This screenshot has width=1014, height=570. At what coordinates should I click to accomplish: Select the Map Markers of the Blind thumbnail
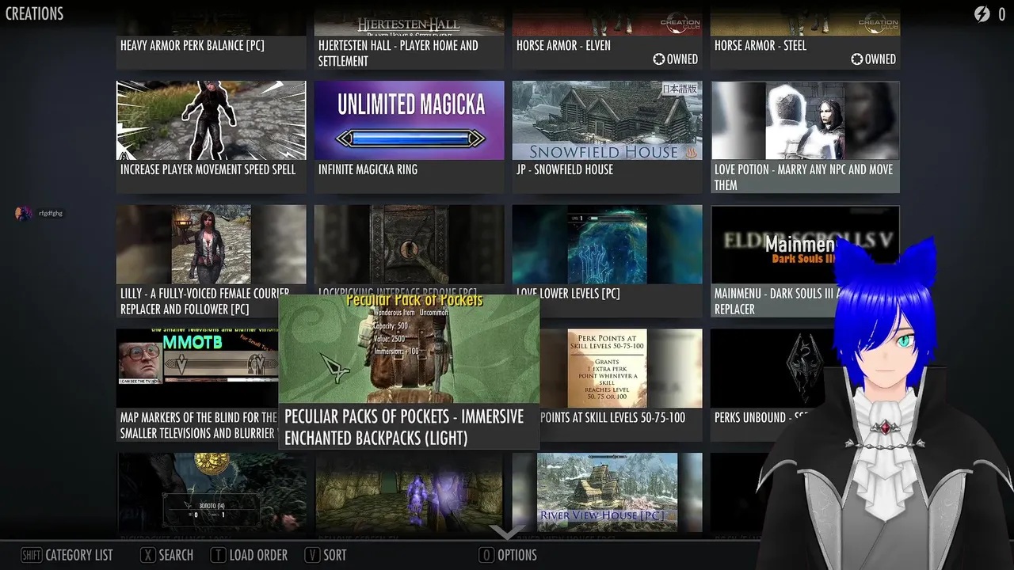pyautogui.click(x=197, y=368)
